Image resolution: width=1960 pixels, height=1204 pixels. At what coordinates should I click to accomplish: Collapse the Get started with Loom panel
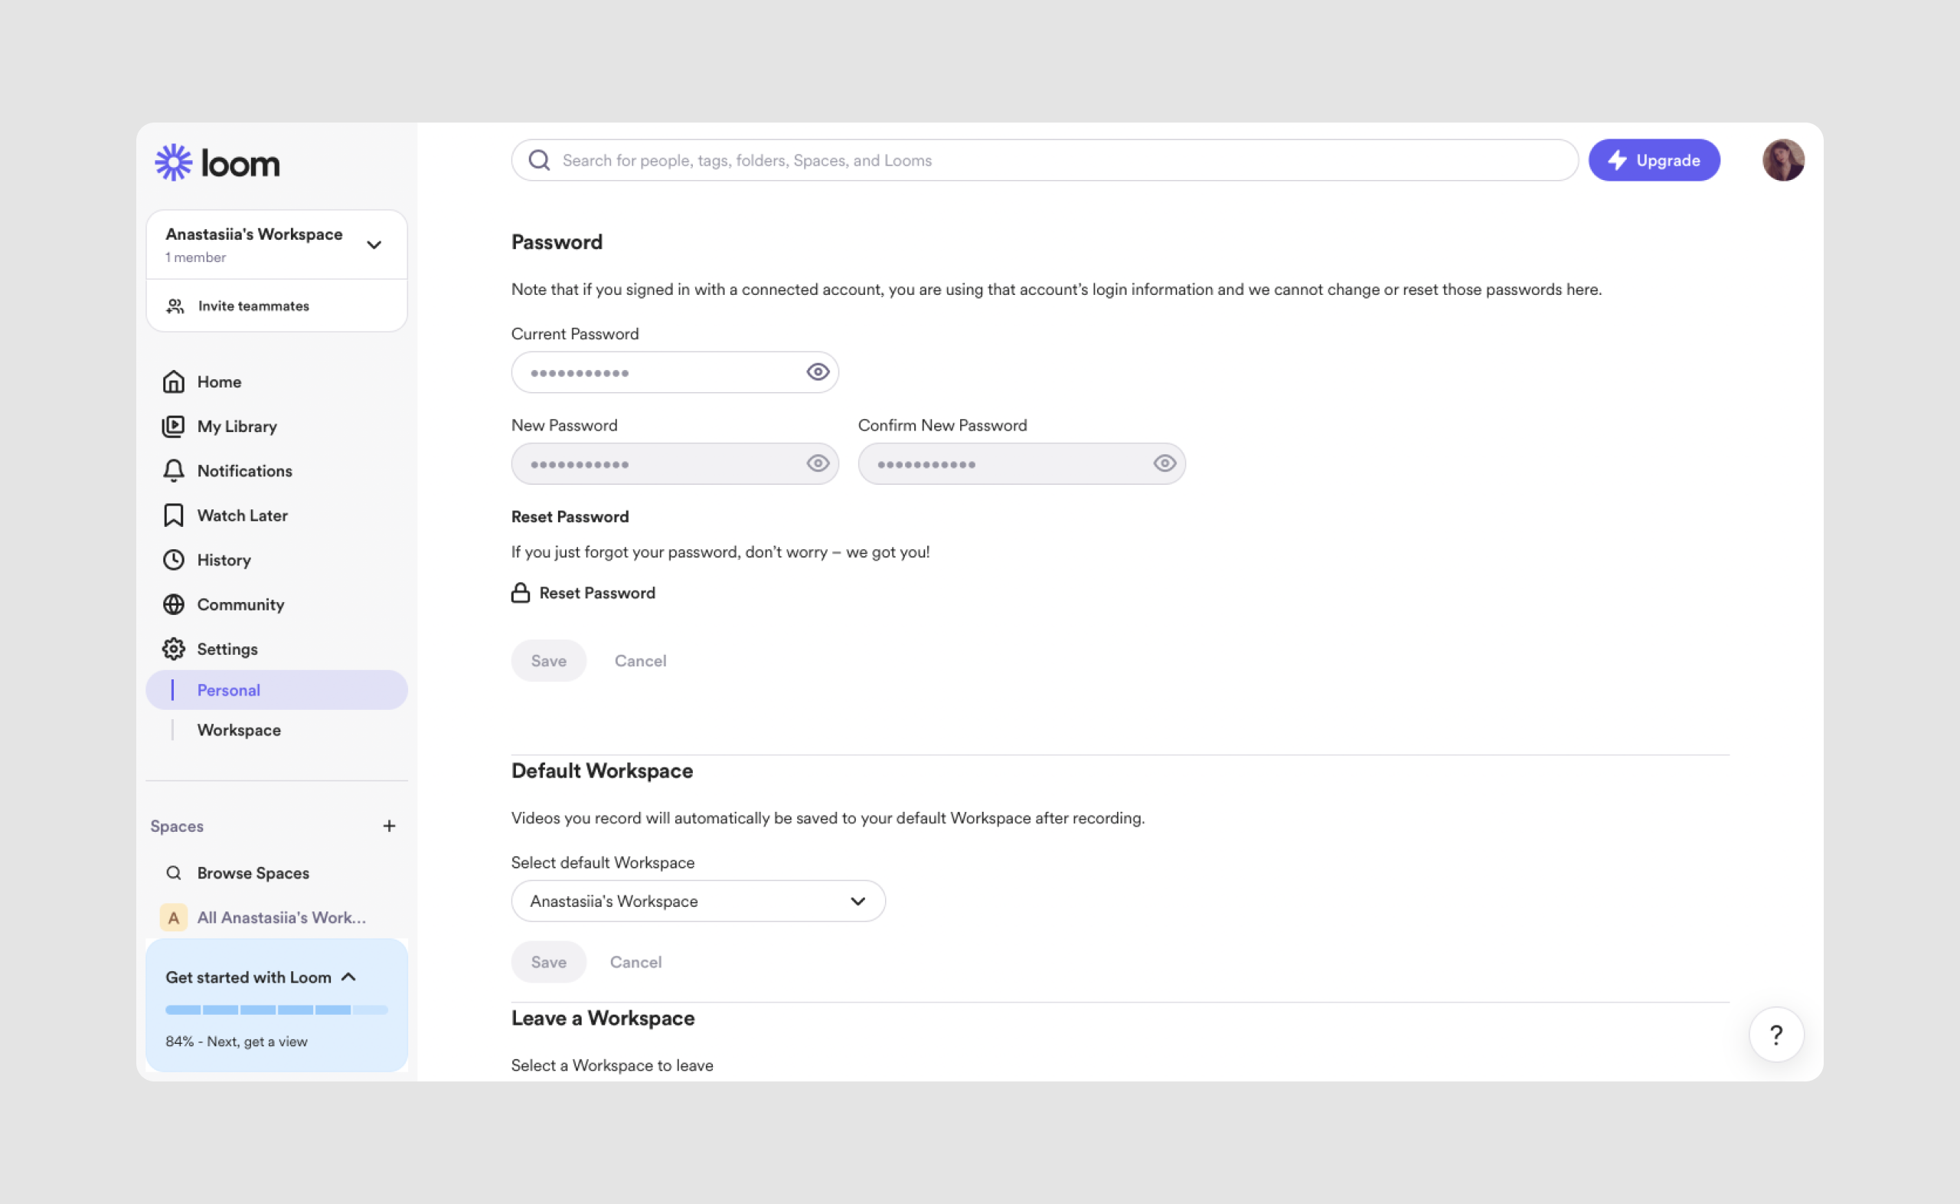348,977
